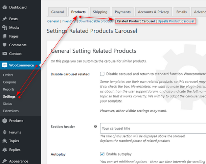Click the Forums icon in sidebar
The image size is (206, 164).
coord(5,132)
